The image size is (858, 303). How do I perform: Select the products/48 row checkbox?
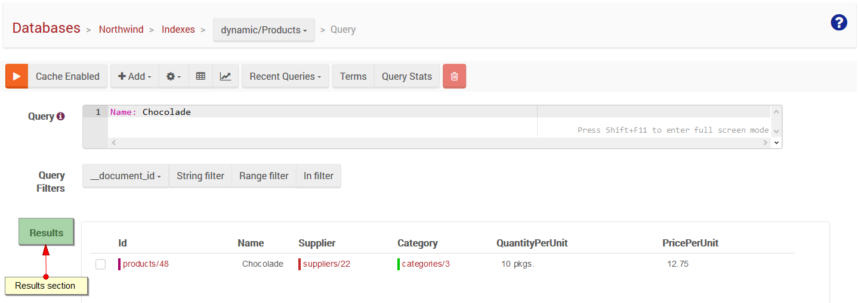pos(100,264)
